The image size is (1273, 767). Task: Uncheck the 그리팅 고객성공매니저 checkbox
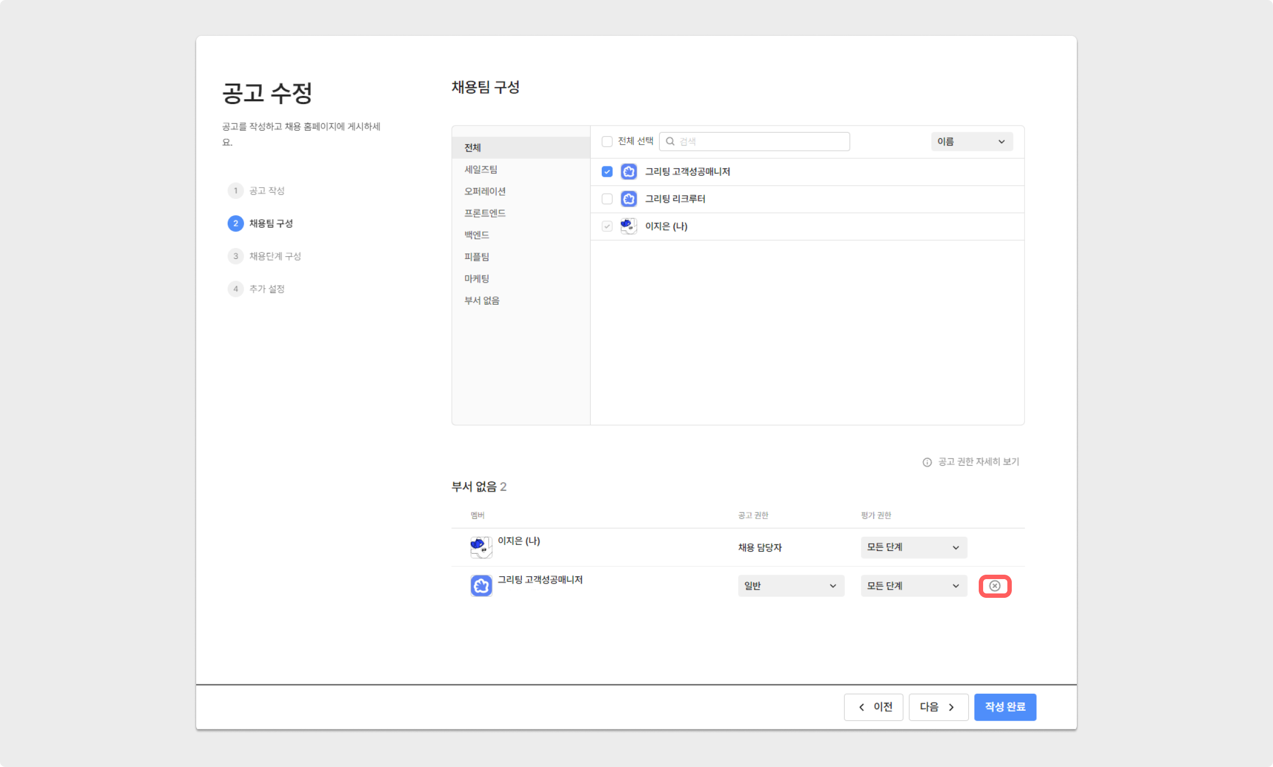click(607, 171)
